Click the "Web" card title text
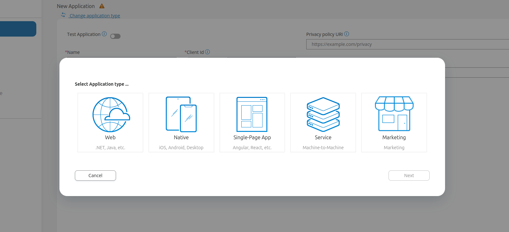 click(110, 137)
